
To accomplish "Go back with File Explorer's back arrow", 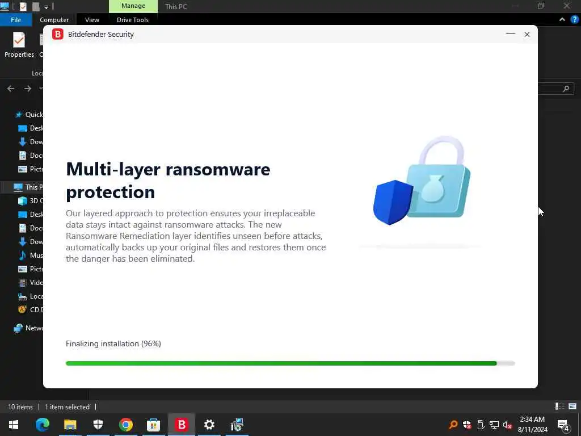I will point(11,89).
